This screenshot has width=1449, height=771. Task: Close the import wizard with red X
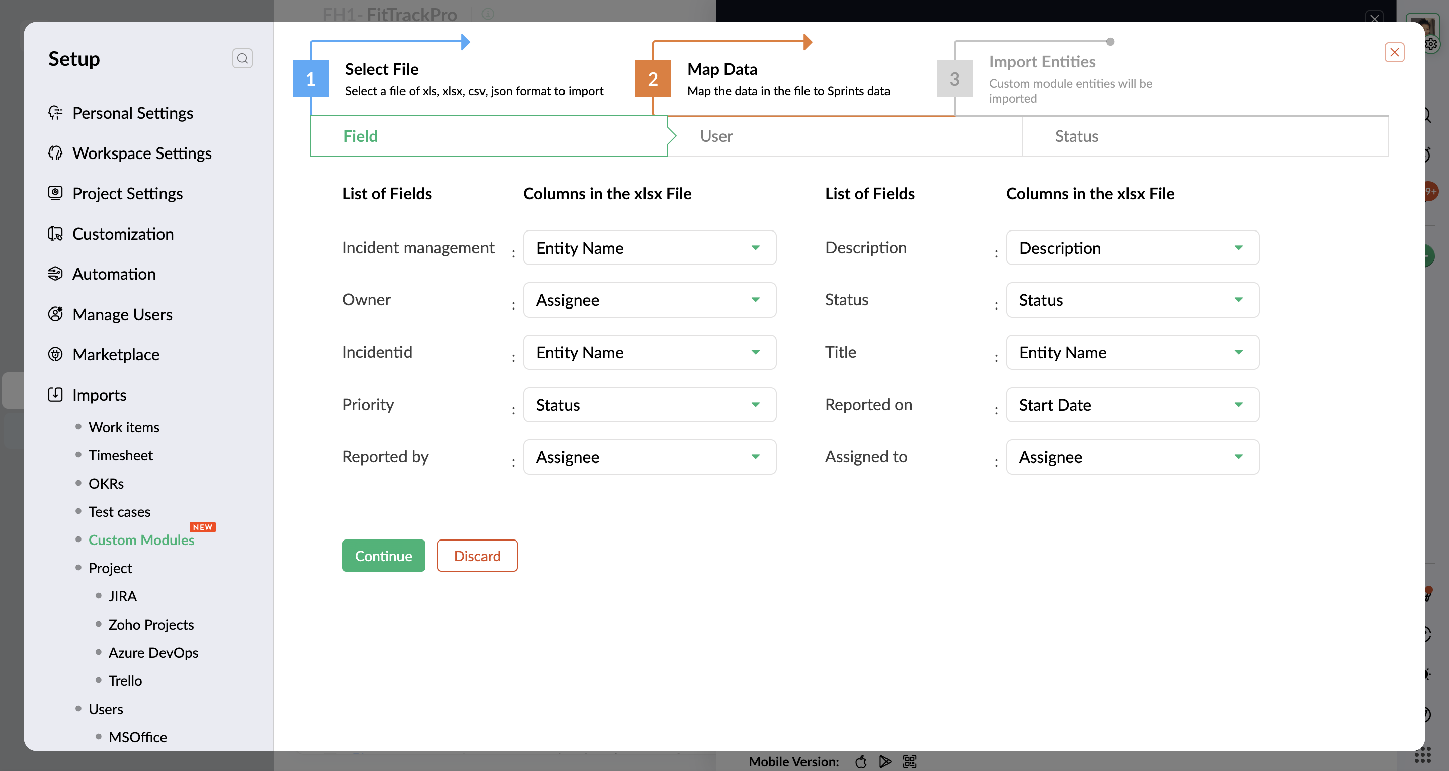pos(1394,53)
